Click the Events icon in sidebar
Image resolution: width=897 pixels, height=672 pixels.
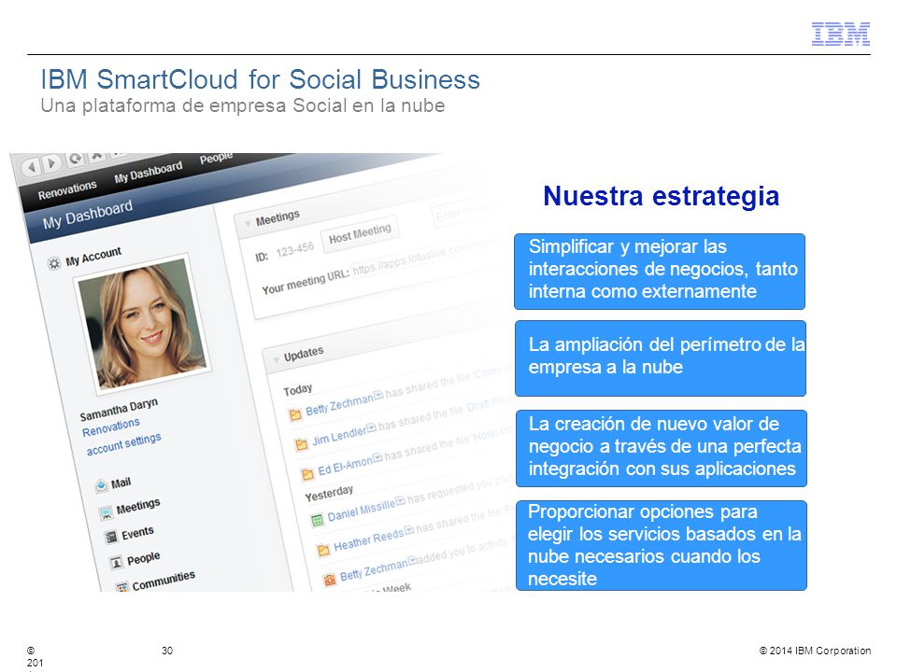111,538
